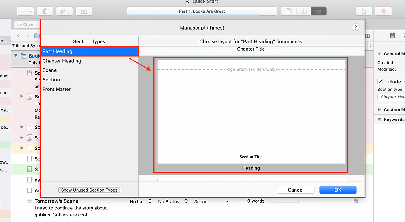Image resolution: width=405 pixels, height=222 pixels.
Task: Click the green plus Add button
Action: coord(23,11)
